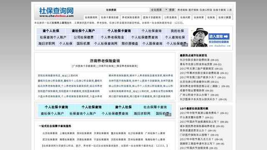Viewport: 267px width, 150px height.
Task: Click the 搜索 button next to the dropdown
Action: 171,10
